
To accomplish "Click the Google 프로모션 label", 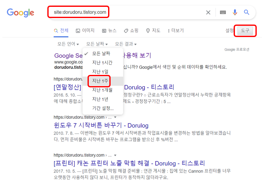I will tap(236, 49).
